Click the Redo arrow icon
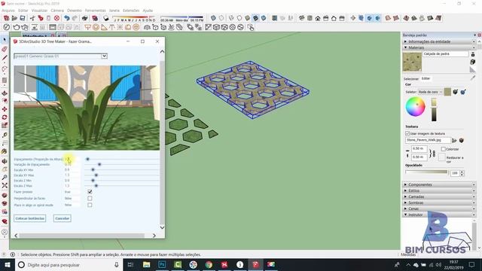Viewport: 482px width, 271px height. [x=75, y=18]
